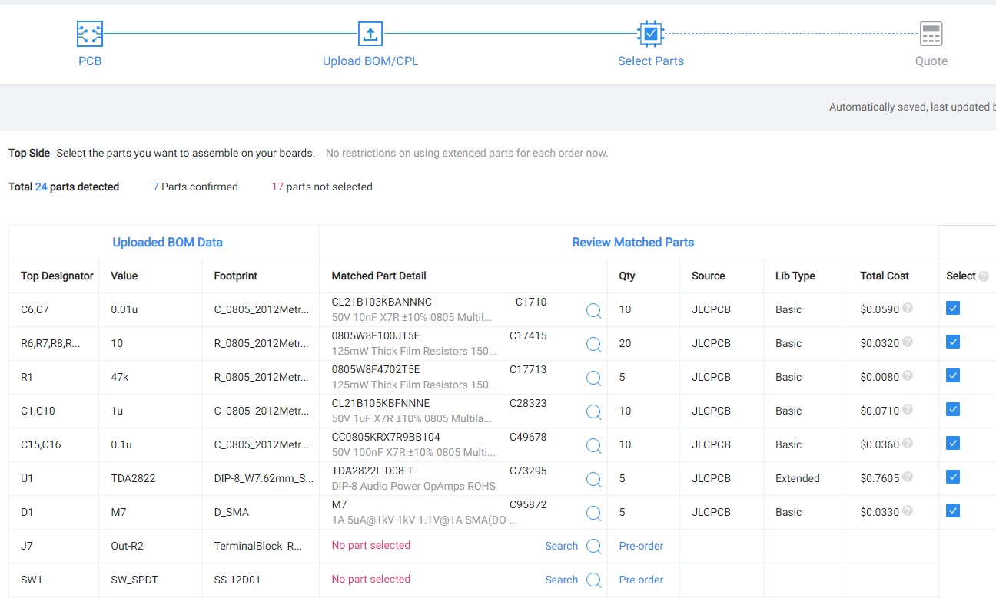Image resolution: width=996 pixels, height=598 pixels.
Task: Click the Uploaded BOM Data heading
Action: click(168, 243)
